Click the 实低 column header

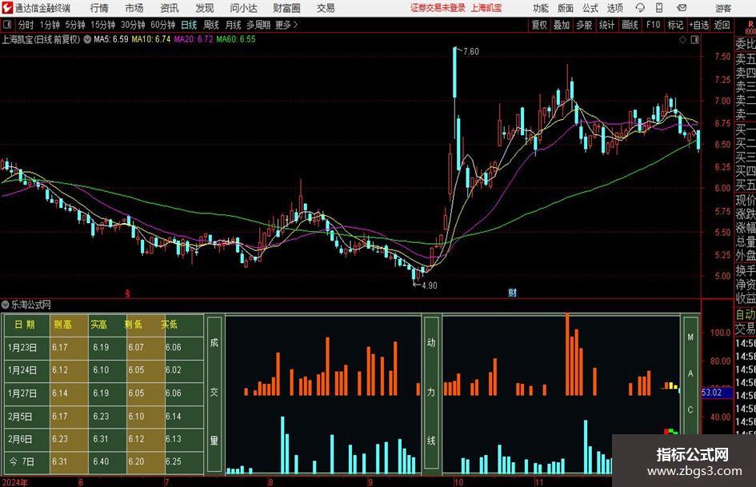(169, 325)
